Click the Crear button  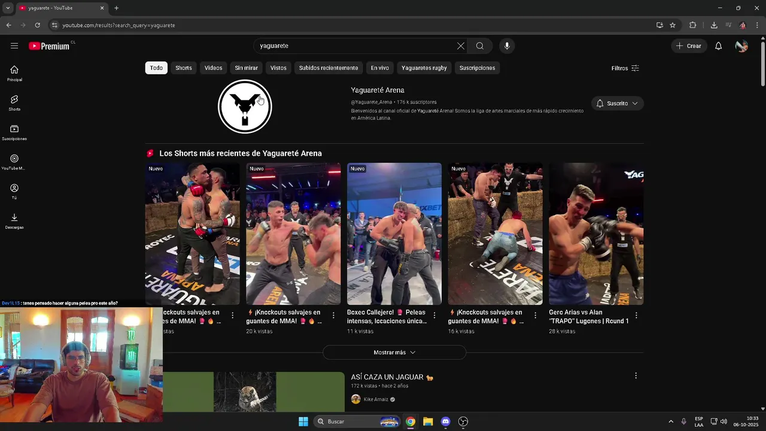(x=689, y=45)
